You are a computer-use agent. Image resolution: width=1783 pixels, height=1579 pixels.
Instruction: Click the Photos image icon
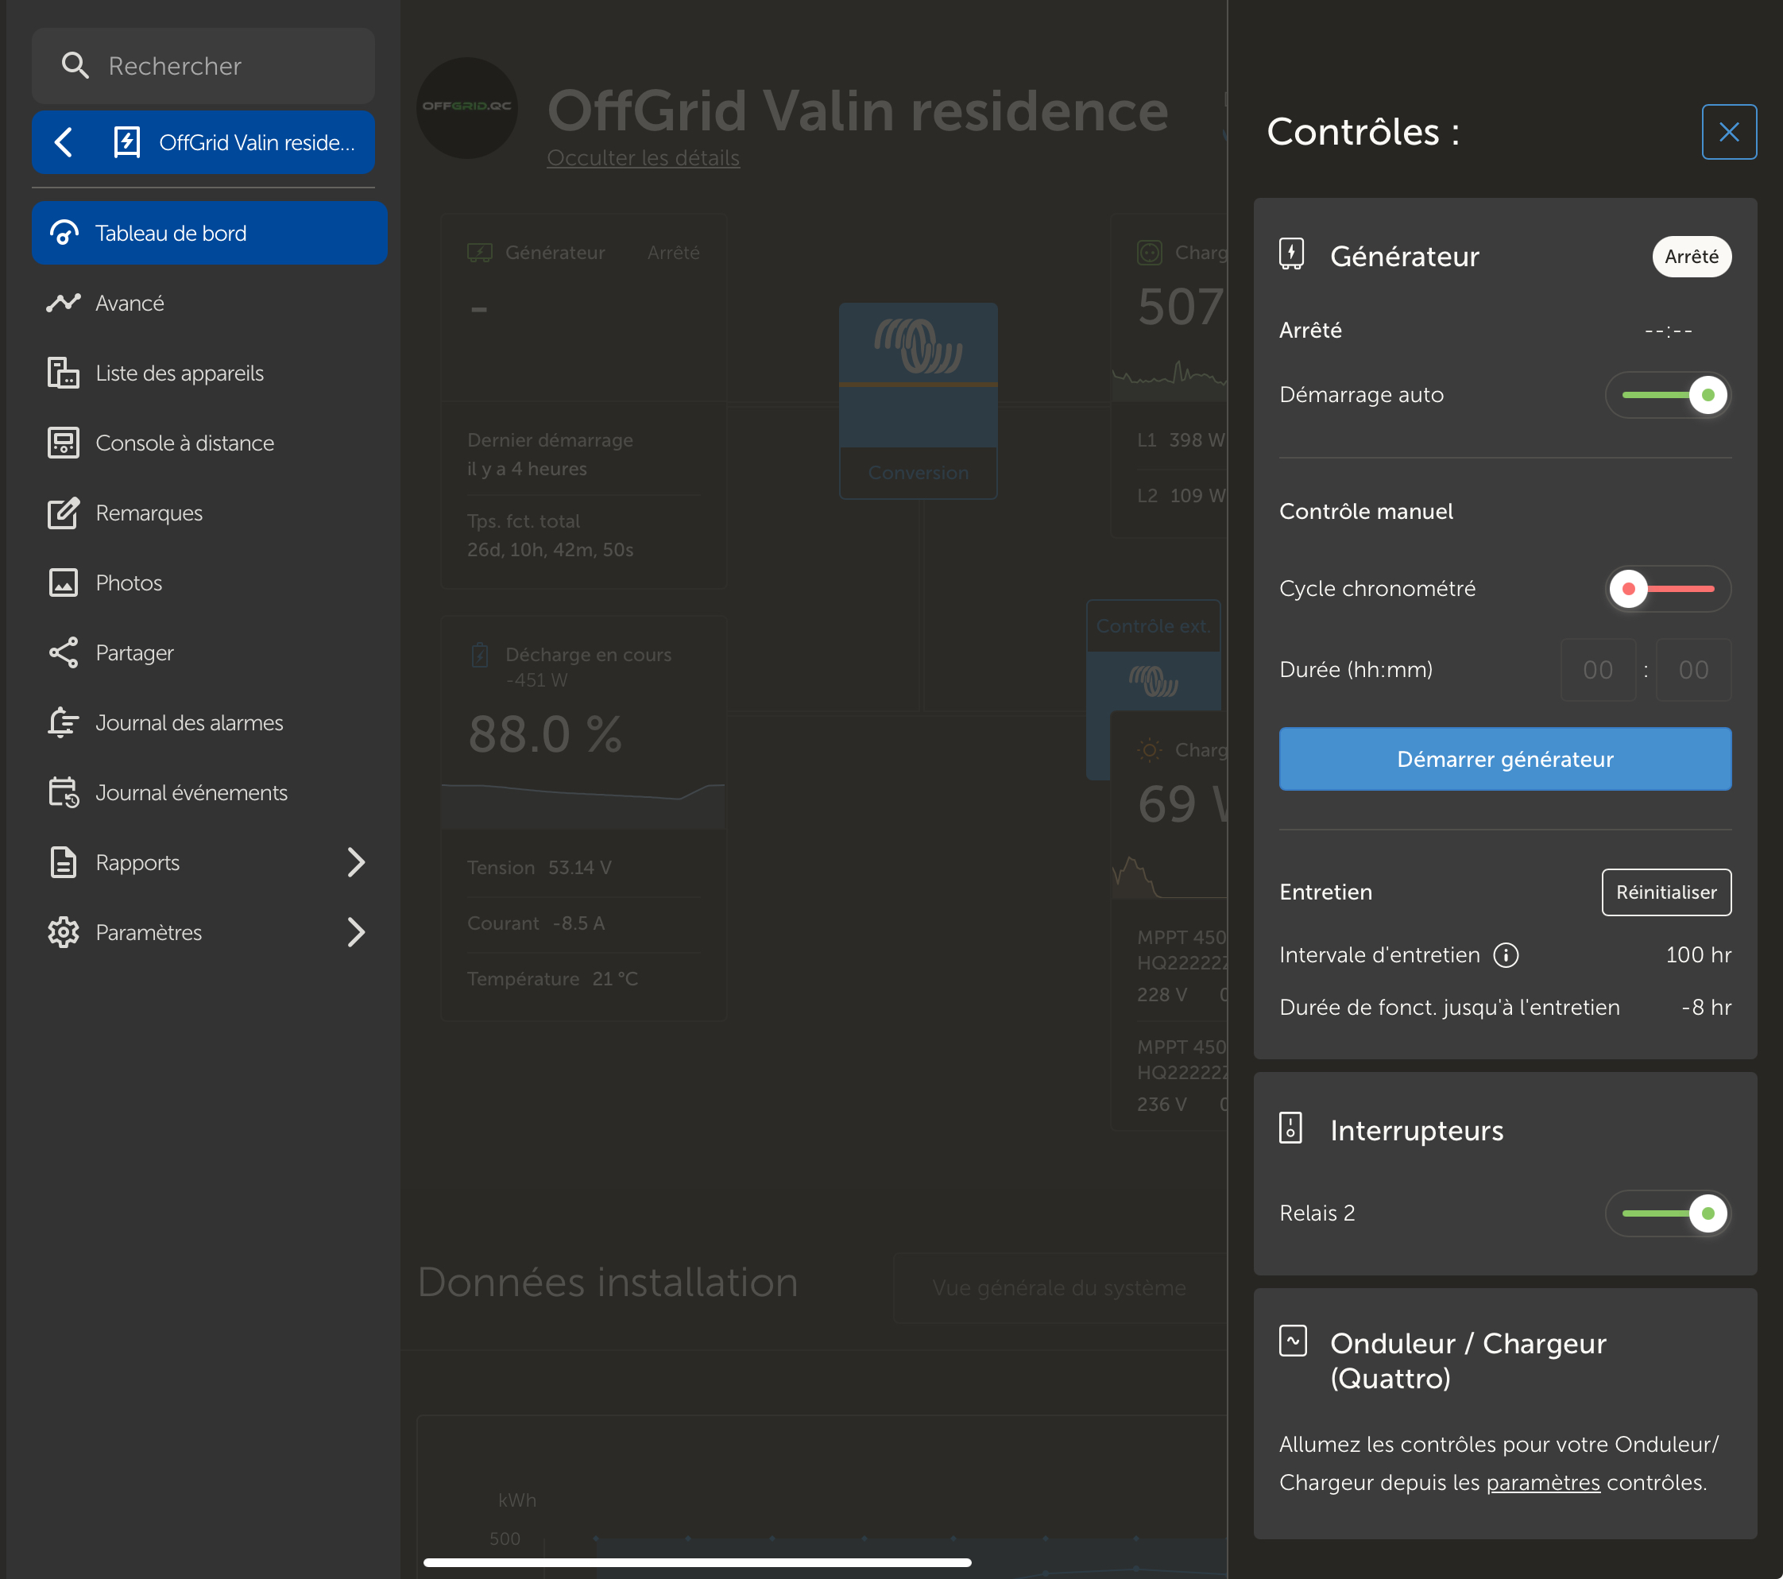64,582
